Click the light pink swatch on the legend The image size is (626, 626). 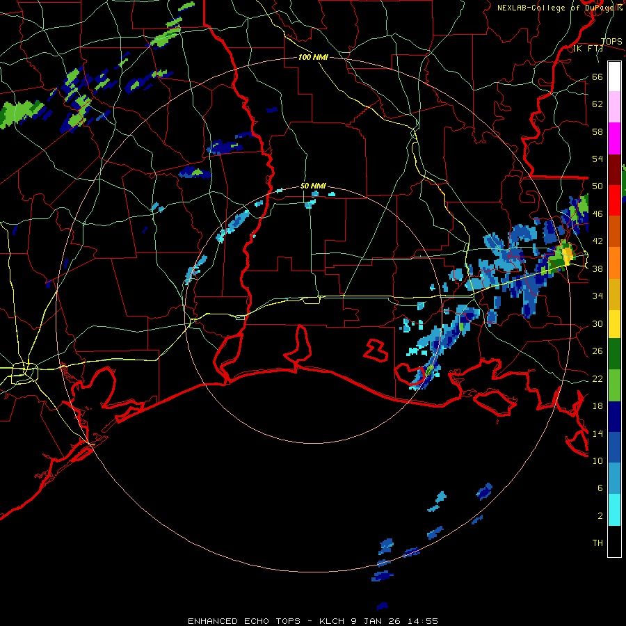point(614,107)
